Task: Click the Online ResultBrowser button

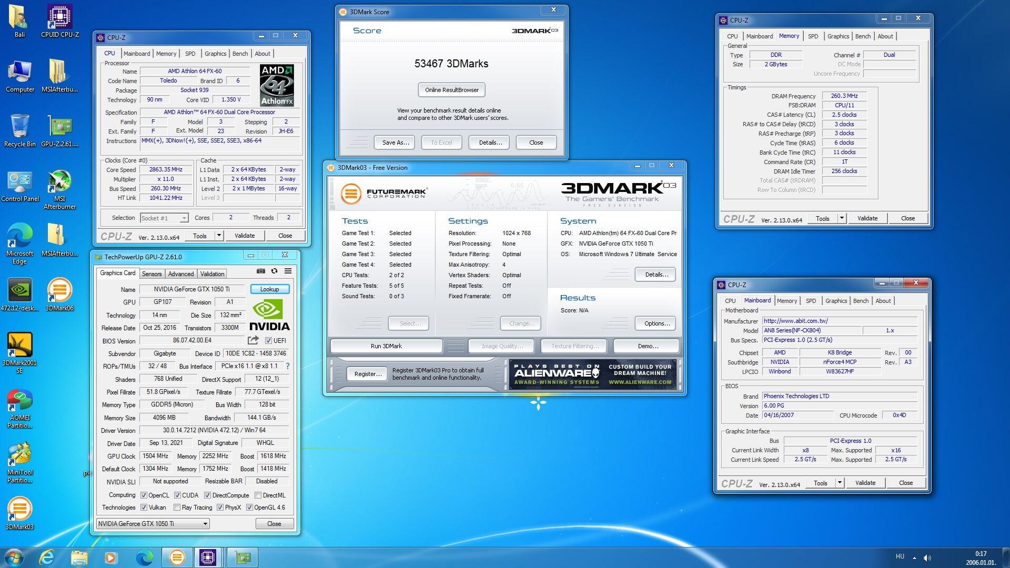Action: tap(452, 90)
